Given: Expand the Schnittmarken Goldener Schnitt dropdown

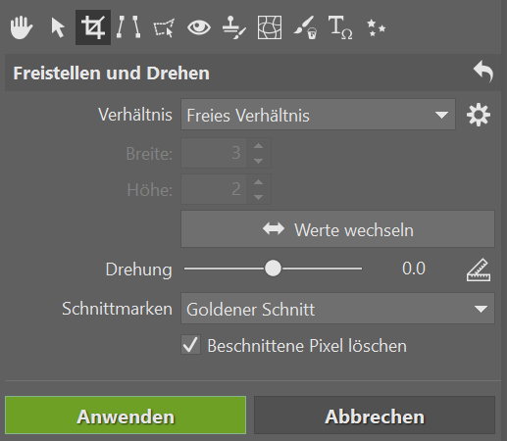Looking at the screenshot, I should tap(337, 309).
